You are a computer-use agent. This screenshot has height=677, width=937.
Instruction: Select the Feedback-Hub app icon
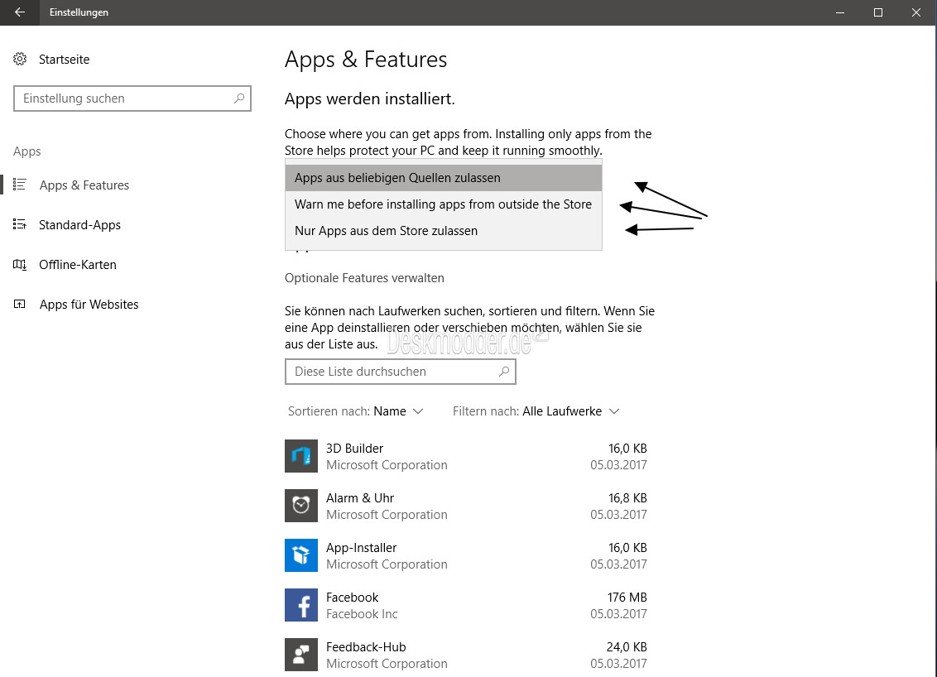(x=301, y=655)
